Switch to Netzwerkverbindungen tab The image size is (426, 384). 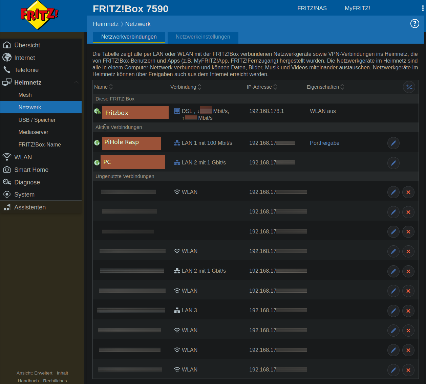pos(129,37)
